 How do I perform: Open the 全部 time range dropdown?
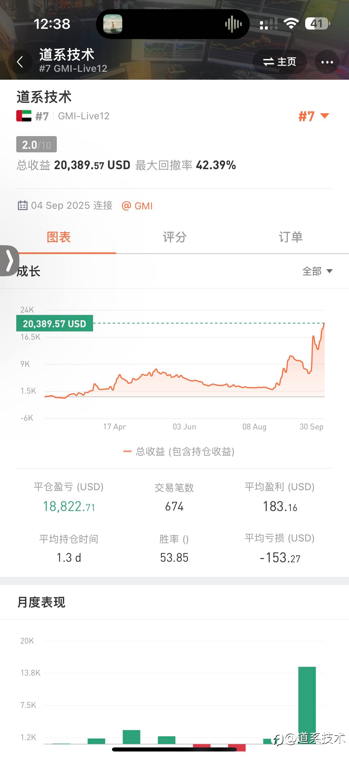pos(317,271)
